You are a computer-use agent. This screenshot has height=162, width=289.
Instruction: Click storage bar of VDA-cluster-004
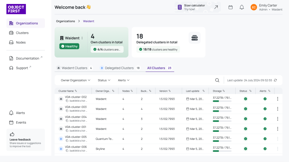[222, 121]
